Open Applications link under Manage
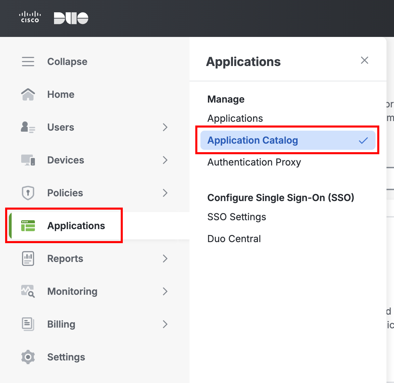This screenshot has height=383, width=394. [235, 118]
